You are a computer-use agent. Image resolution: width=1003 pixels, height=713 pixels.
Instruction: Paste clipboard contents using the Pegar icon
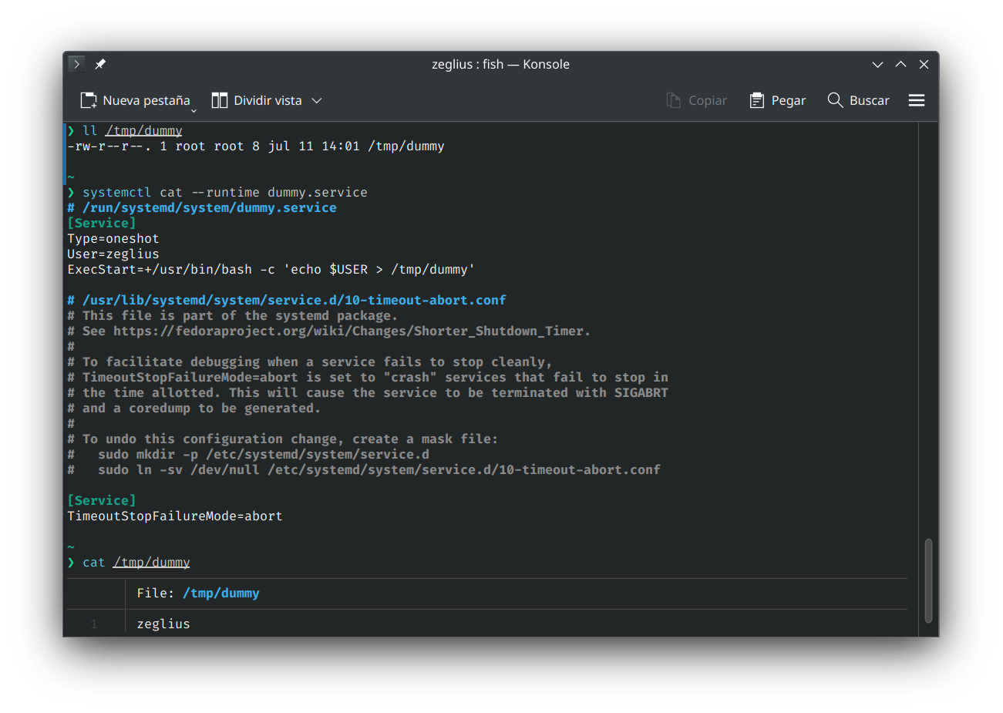(x=756, y=99)
